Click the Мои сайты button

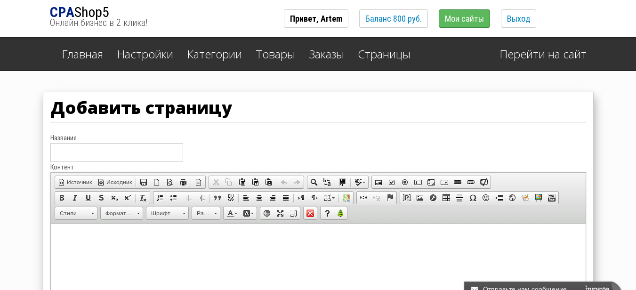click(x=464, y=19)
